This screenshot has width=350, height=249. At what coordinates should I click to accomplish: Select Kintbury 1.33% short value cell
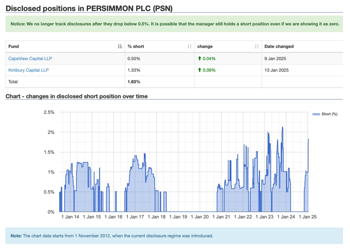click(x=159, y=70)
